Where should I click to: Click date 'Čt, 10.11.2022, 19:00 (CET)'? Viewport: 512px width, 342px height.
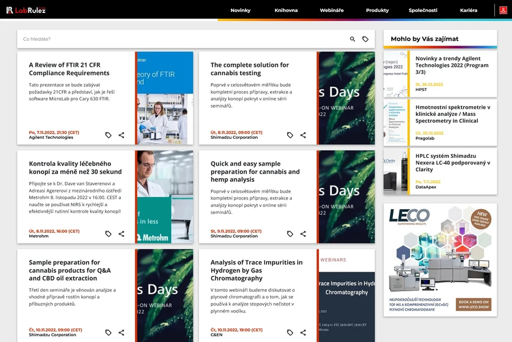236,330
